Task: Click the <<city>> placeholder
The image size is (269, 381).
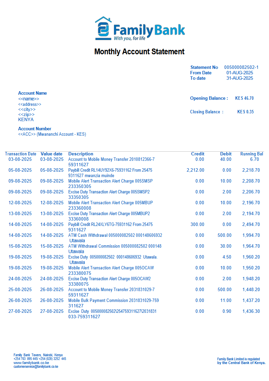Action: click(x=27, y=109)
